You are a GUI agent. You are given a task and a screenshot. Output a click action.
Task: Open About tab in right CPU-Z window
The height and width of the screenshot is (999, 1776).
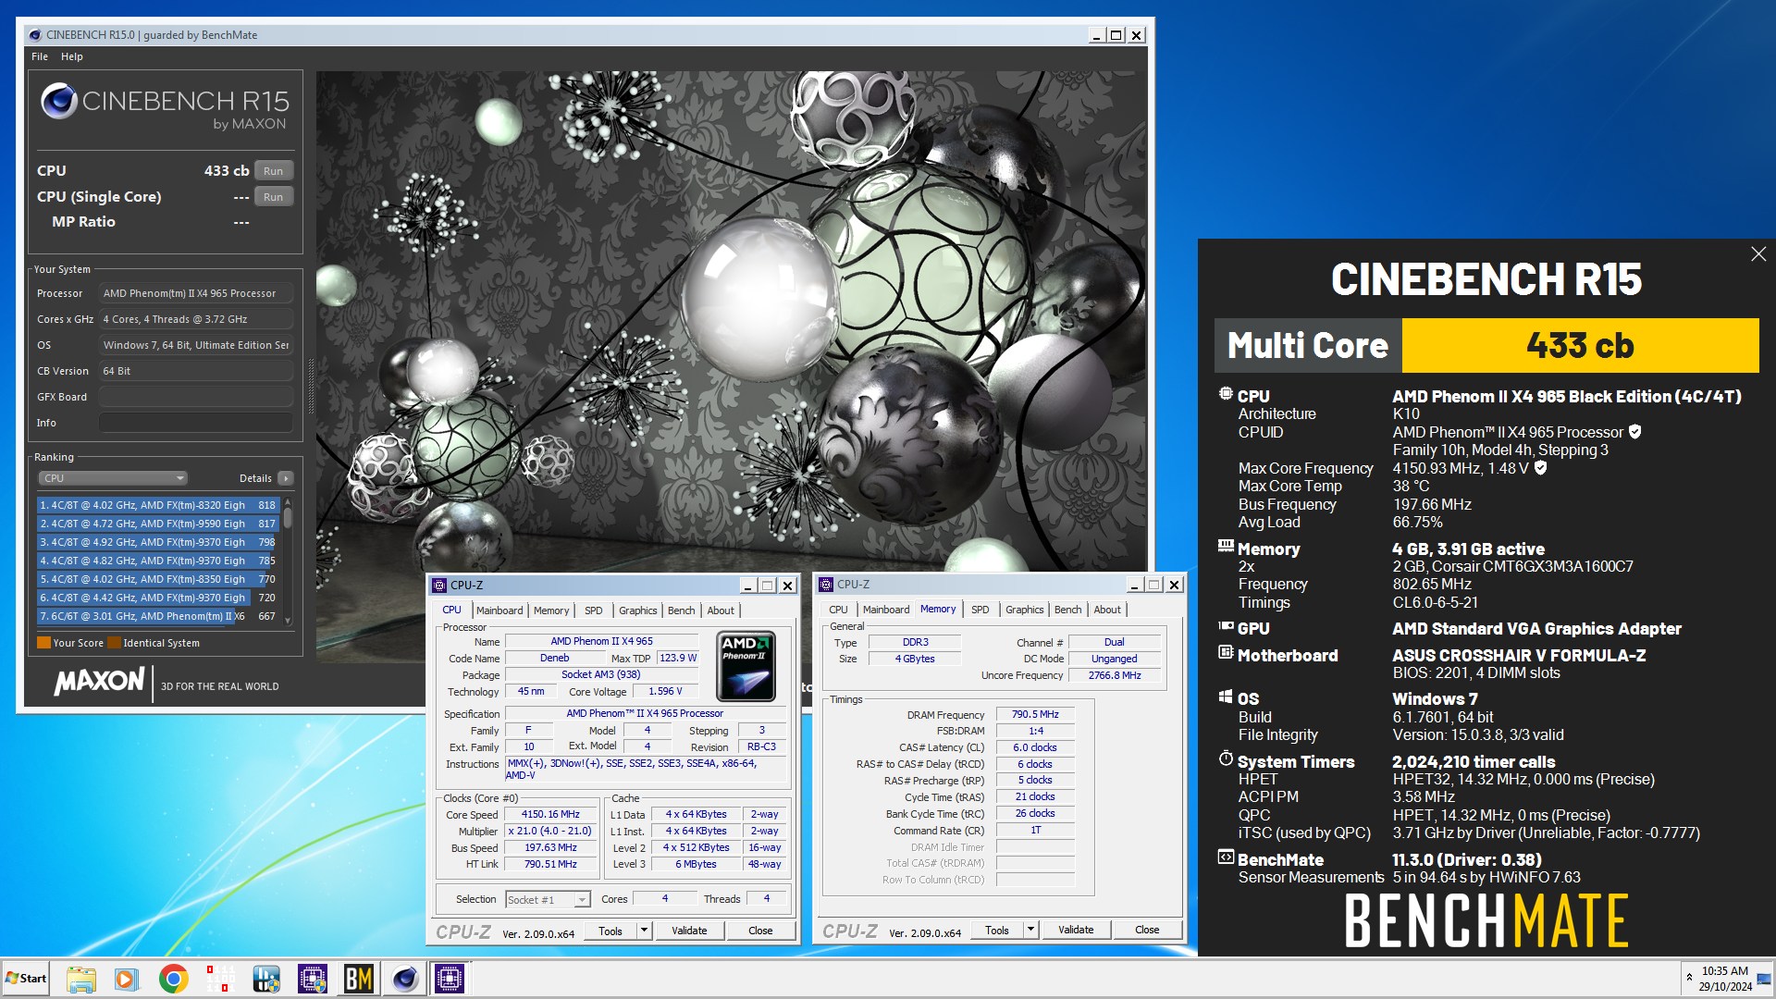pyautogui.click(x=1107, y=610)
